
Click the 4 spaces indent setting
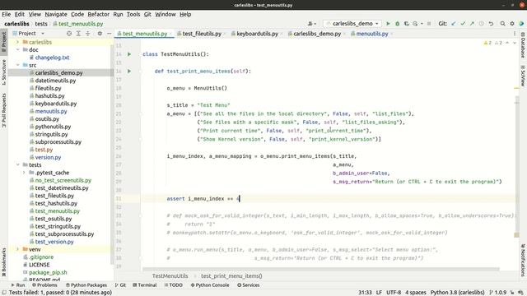coord(415,293)
